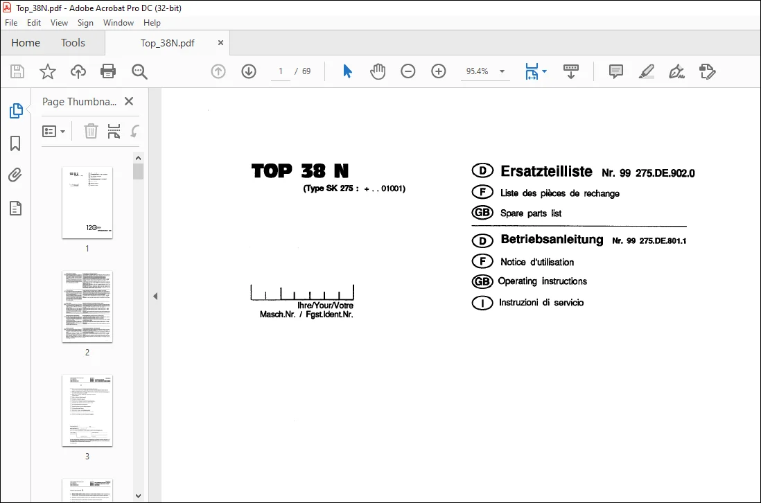
Task: Select the Hand pan tool
Action: pyautogui.click(x=378, y=71)
